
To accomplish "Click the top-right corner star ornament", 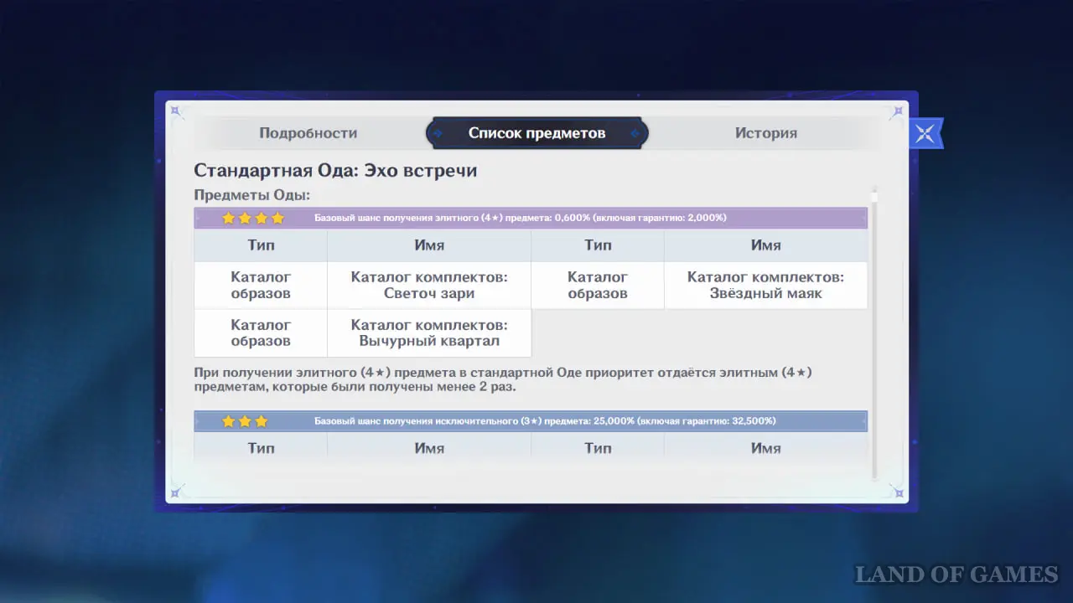I will coord(897,111).
